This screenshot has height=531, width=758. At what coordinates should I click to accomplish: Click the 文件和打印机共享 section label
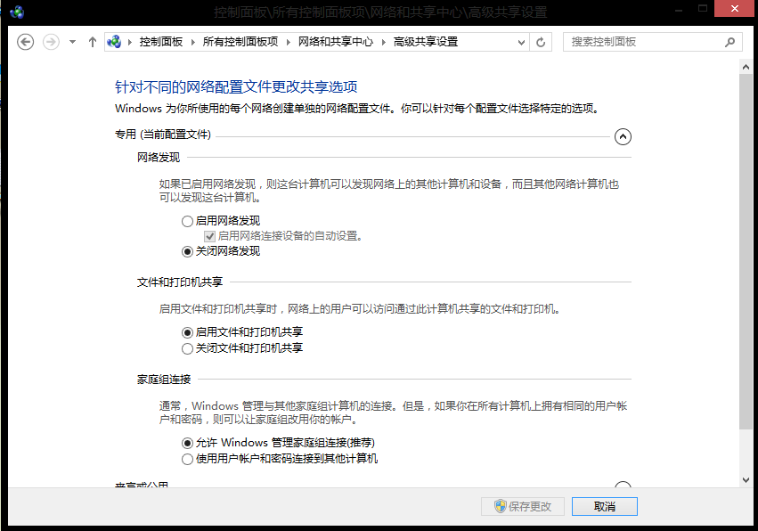(x=179, y=282)
